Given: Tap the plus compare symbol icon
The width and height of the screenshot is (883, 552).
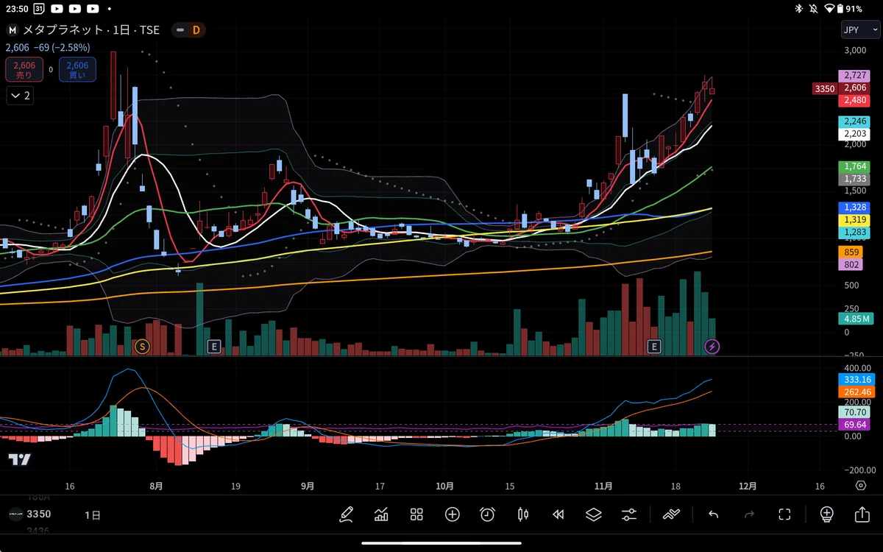Looking at the screenshot, I should pos(452,514).
